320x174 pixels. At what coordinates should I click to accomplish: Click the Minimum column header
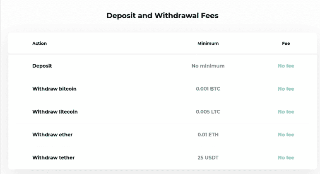click(x=208, y=43)
